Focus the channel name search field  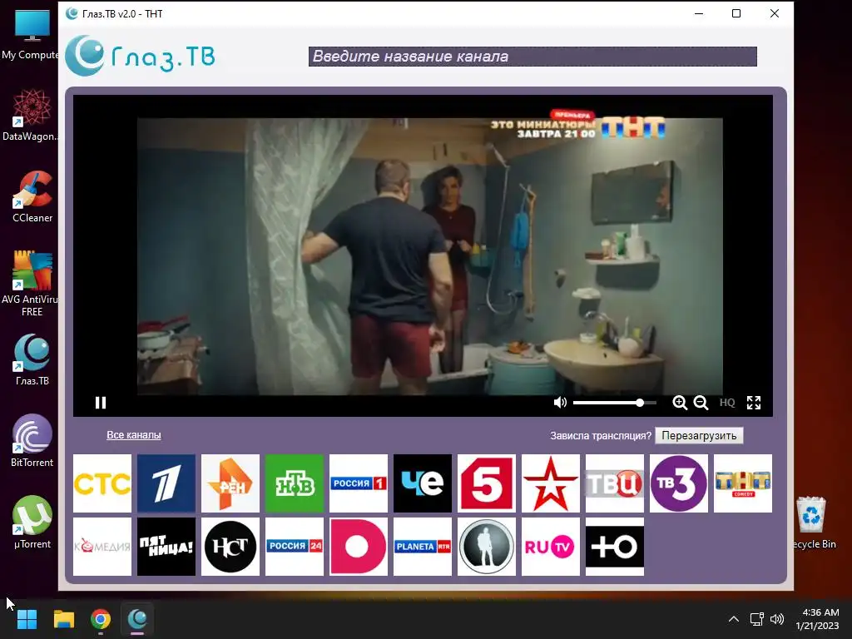(532, 57)
